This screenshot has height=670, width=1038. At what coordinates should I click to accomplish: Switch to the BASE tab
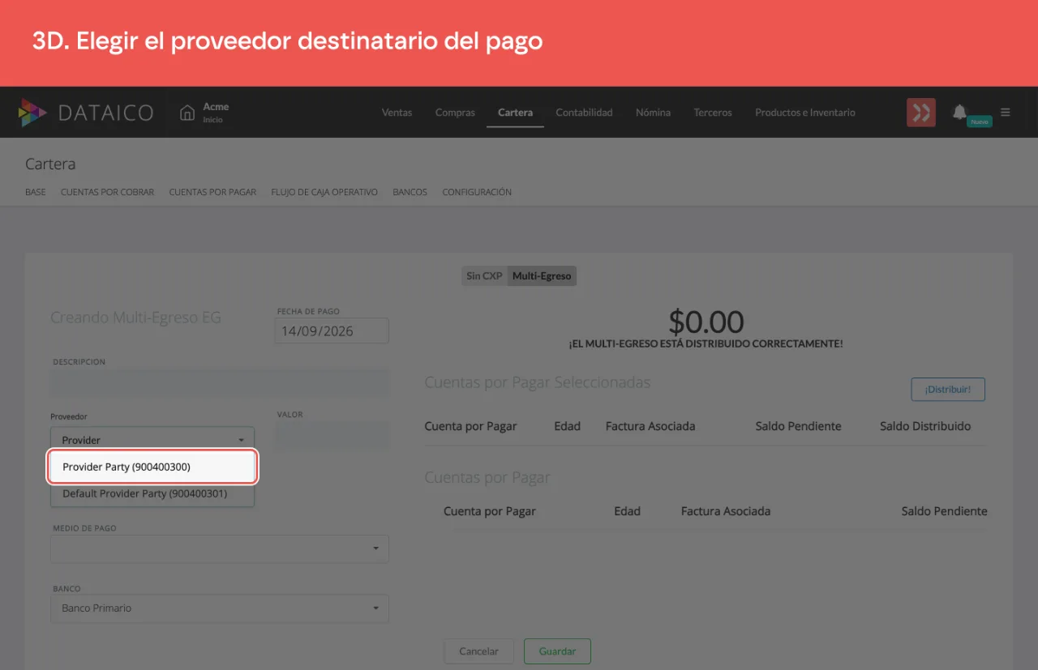(x=36, y=193)
